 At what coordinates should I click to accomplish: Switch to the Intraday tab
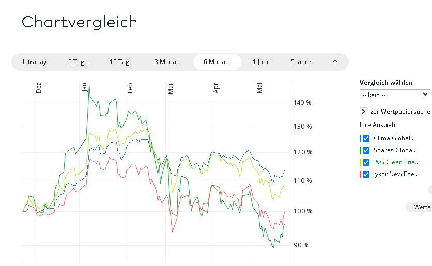pos(35,62)
